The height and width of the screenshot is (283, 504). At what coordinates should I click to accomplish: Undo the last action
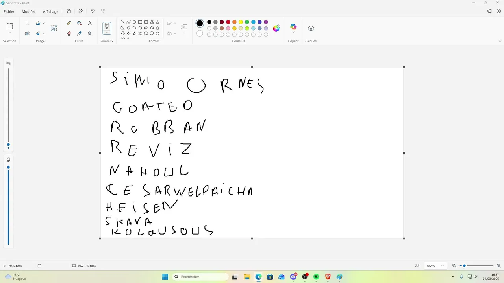(93, 11)
